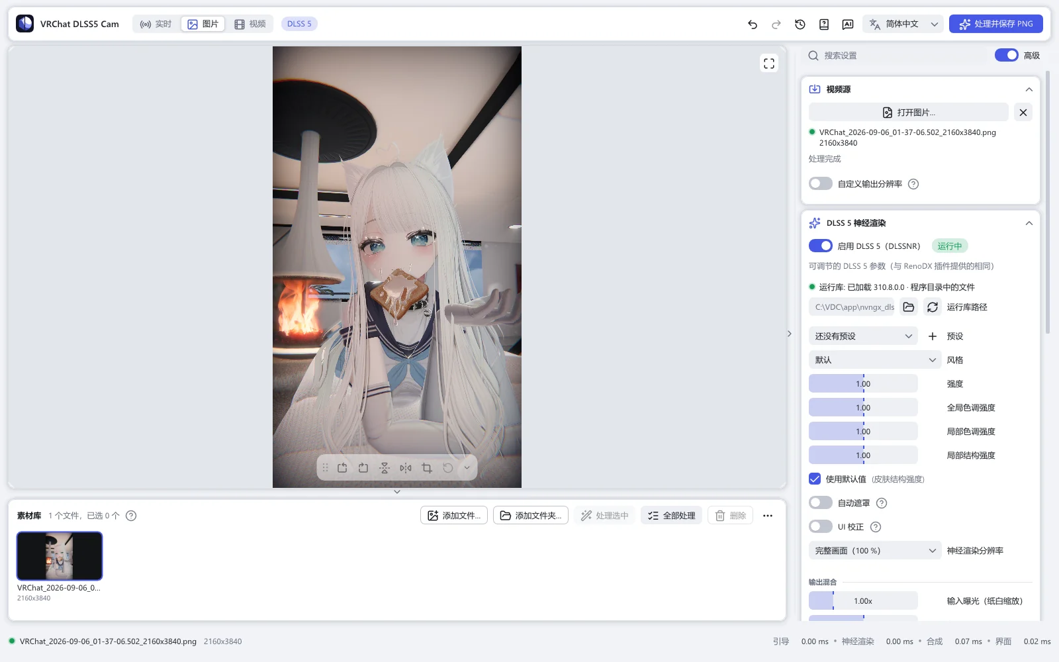Open the history clock icon
This screenshot has height=662, width=1059.
pyautogui.click(x=800, y=24)
